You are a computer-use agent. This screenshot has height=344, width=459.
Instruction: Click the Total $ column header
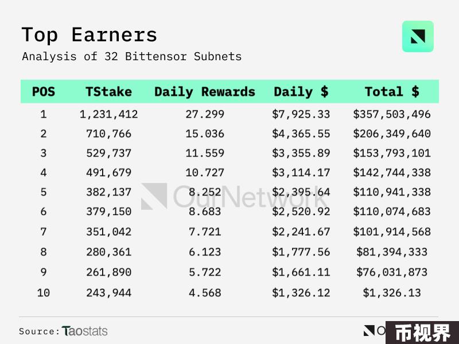(x=392, y=92)
